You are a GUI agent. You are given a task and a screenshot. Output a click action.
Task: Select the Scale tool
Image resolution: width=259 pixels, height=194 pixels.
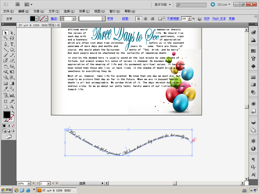coord(12,66)
